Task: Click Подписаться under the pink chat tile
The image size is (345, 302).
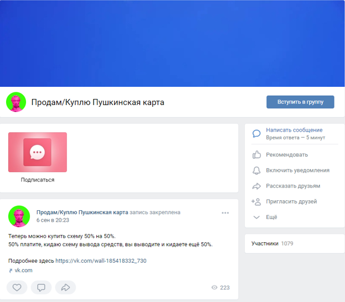Action: coord(38,180)
